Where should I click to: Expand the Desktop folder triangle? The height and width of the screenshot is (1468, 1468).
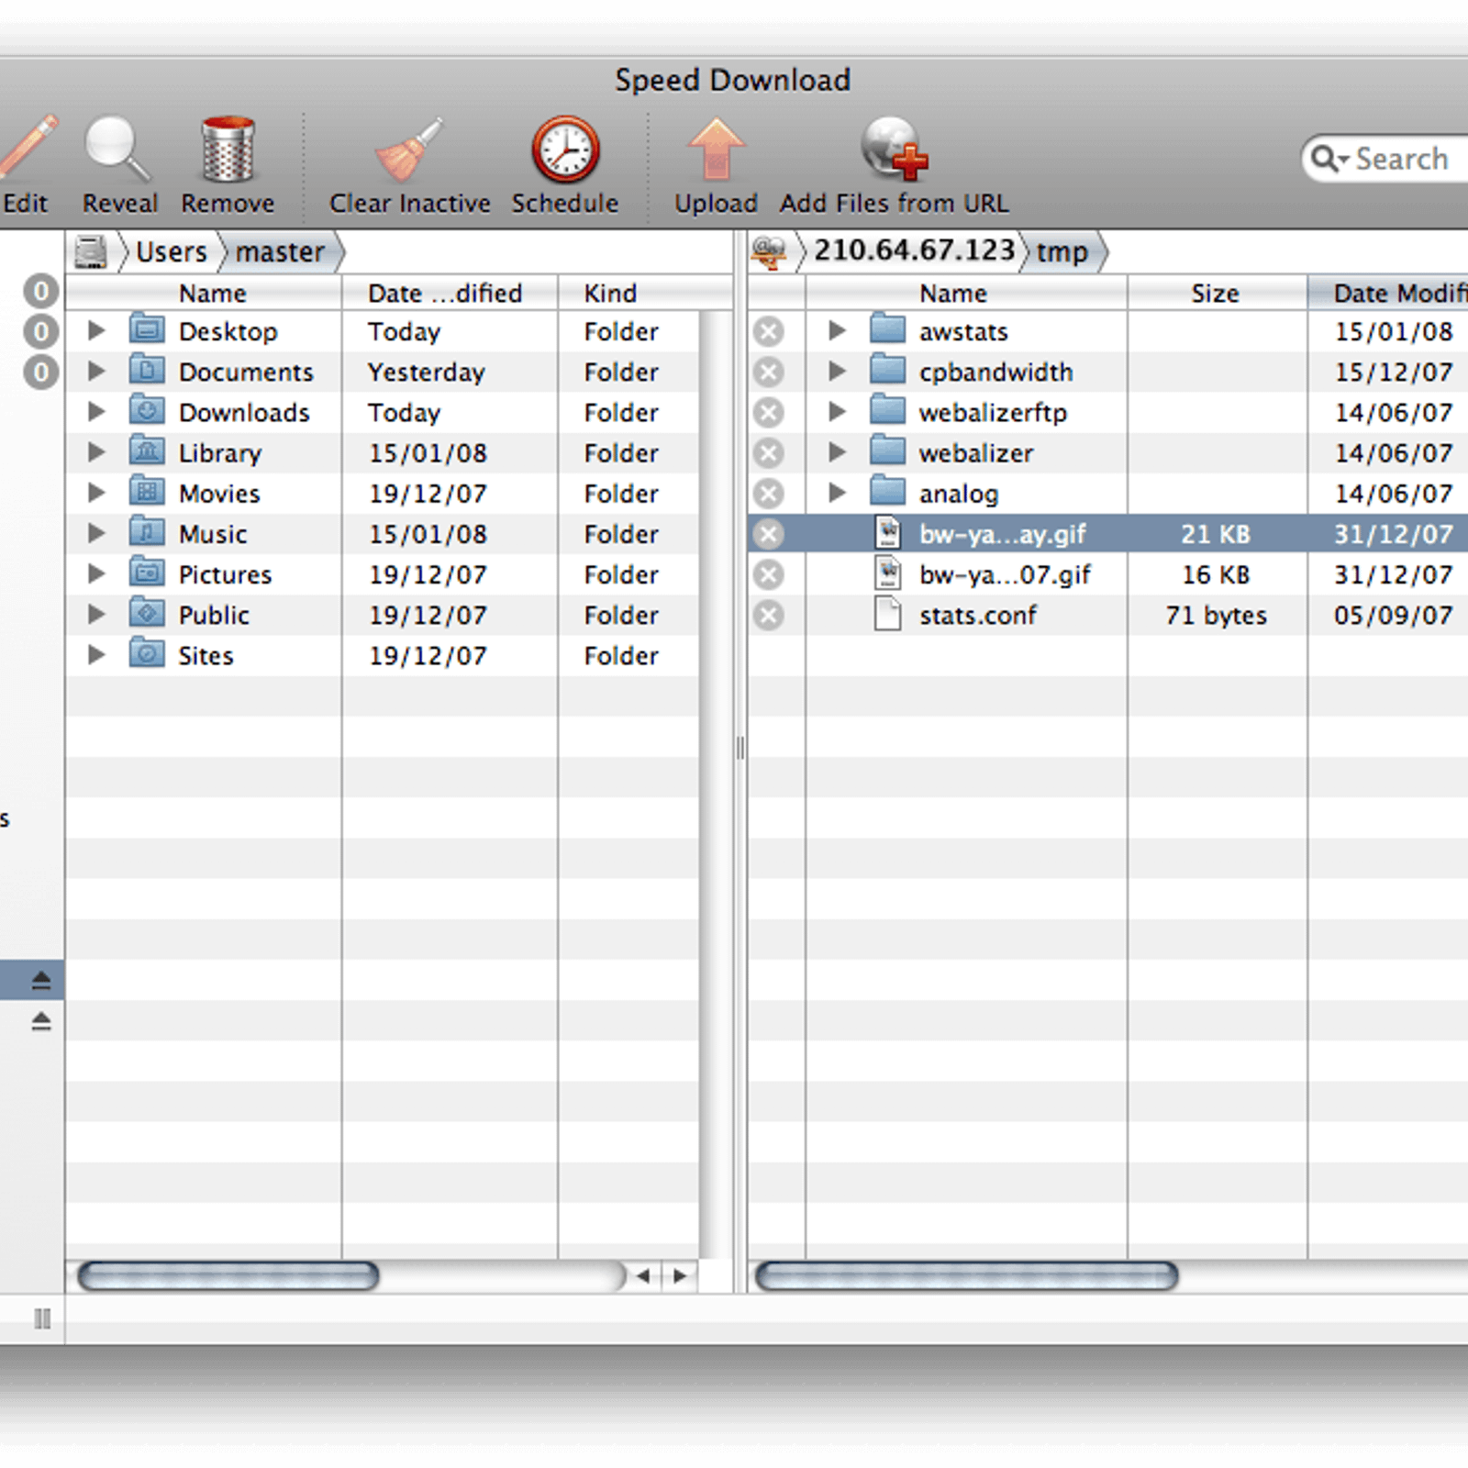[x=95, y=330]
